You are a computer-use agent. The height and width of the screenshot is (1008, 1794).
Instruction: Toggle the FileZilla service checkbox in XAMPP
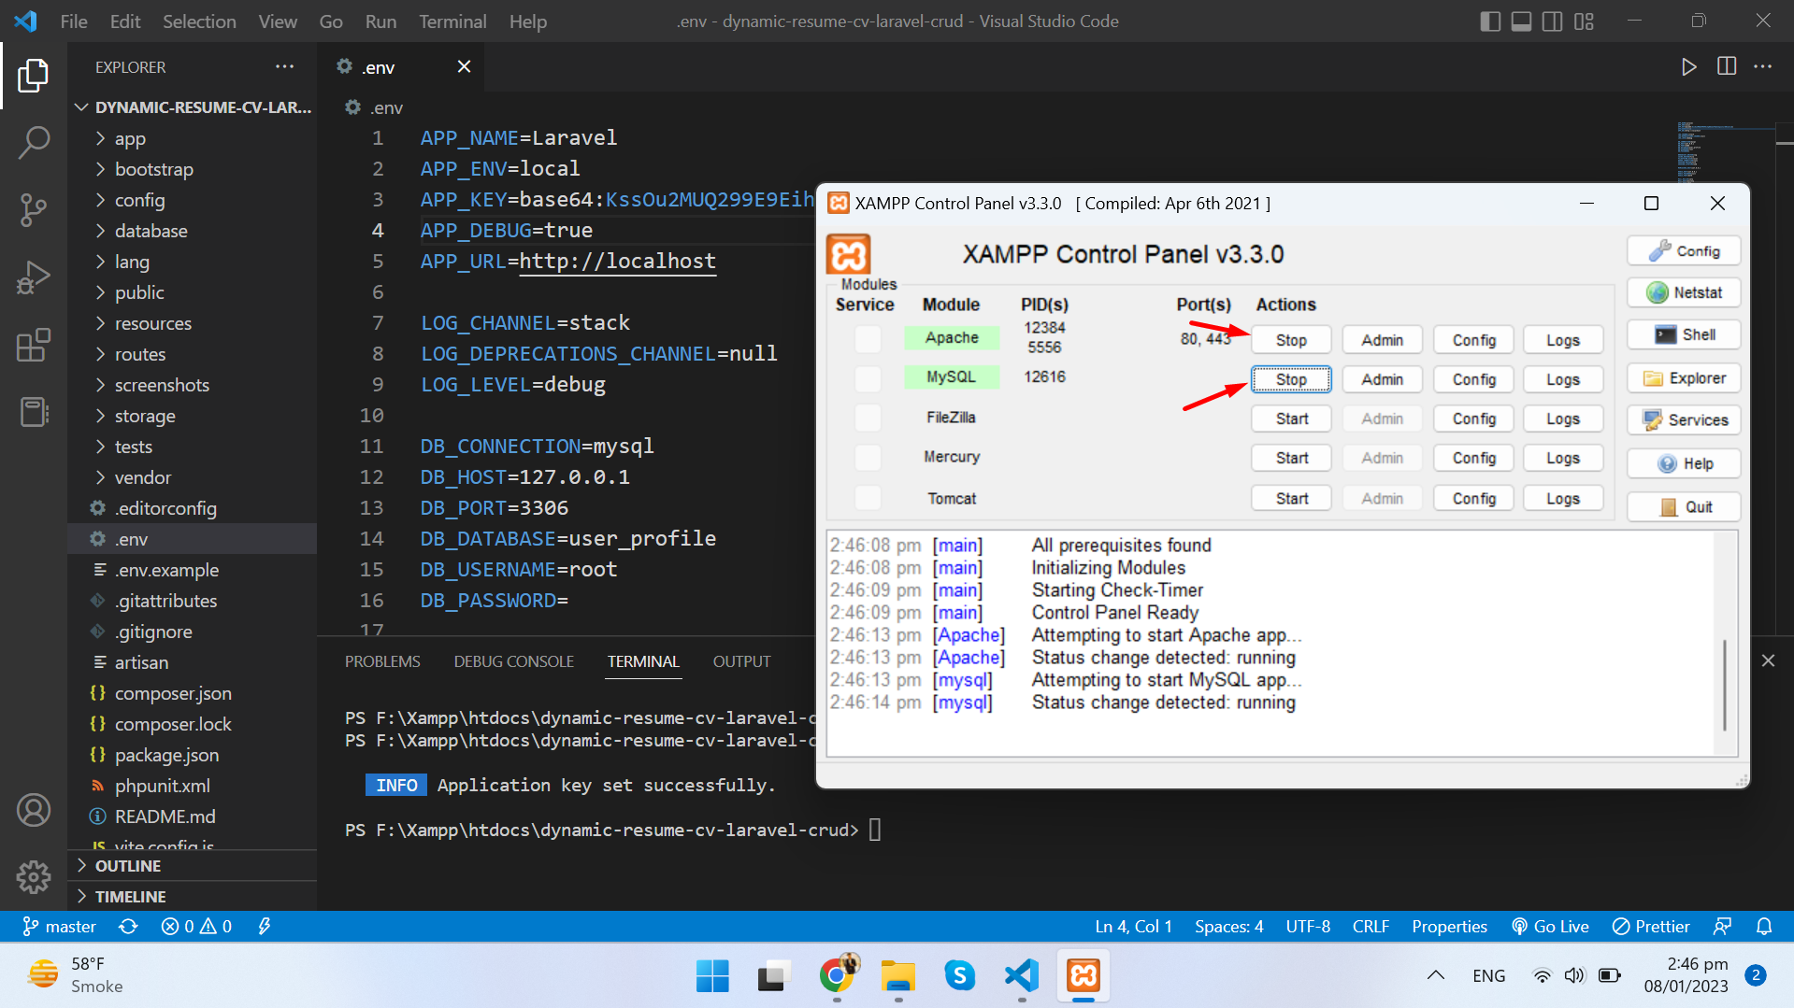(x=868, y=418)
